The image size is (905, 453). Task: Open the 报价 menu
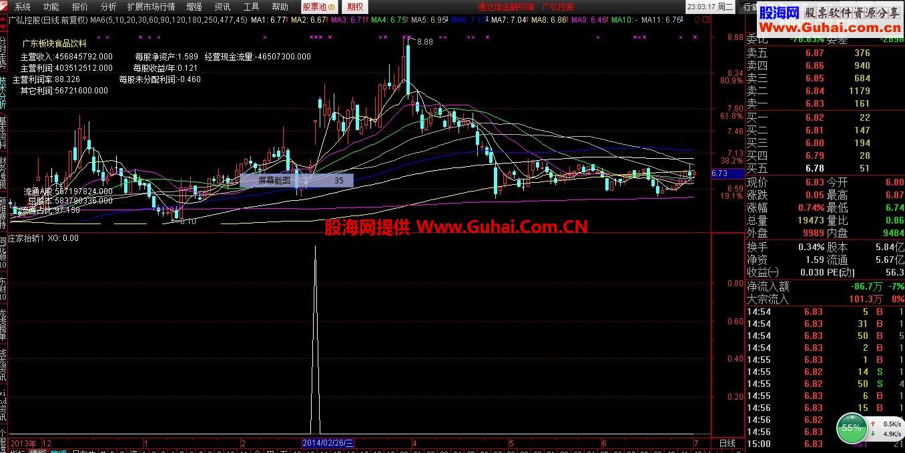(79, 7)
